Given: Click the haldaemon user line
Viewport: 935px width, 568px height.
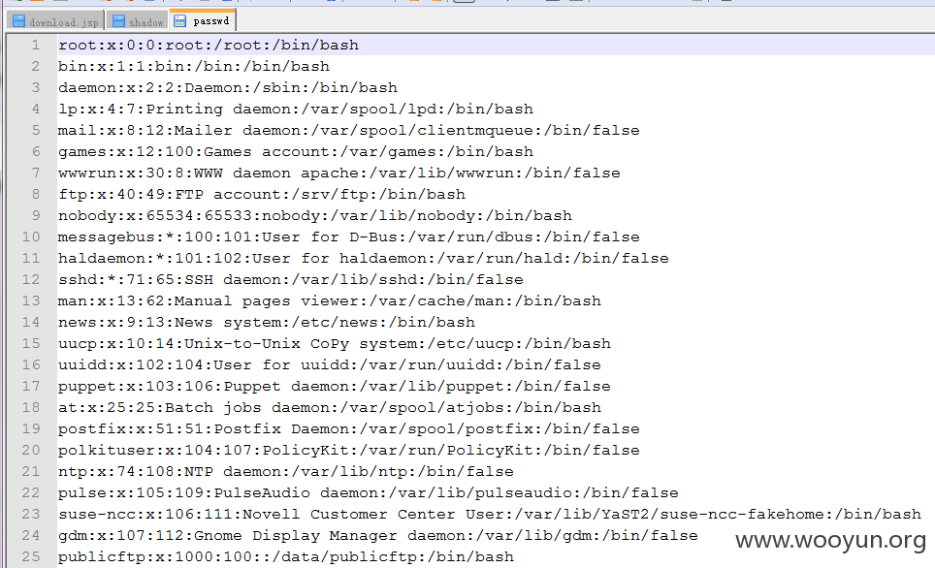Looking at the screenshot, I should click(363, 259).
